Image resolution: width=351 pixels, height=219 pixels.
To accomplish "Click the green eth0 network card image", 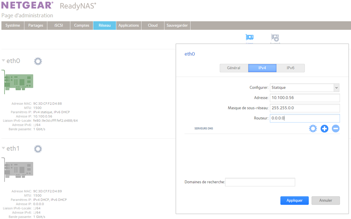I will (x=19, y=82).
